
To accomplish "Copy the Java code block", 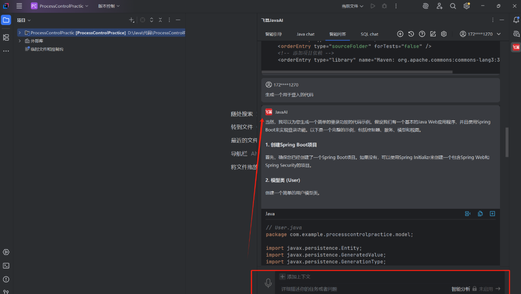I will click(x=480, y=213).
